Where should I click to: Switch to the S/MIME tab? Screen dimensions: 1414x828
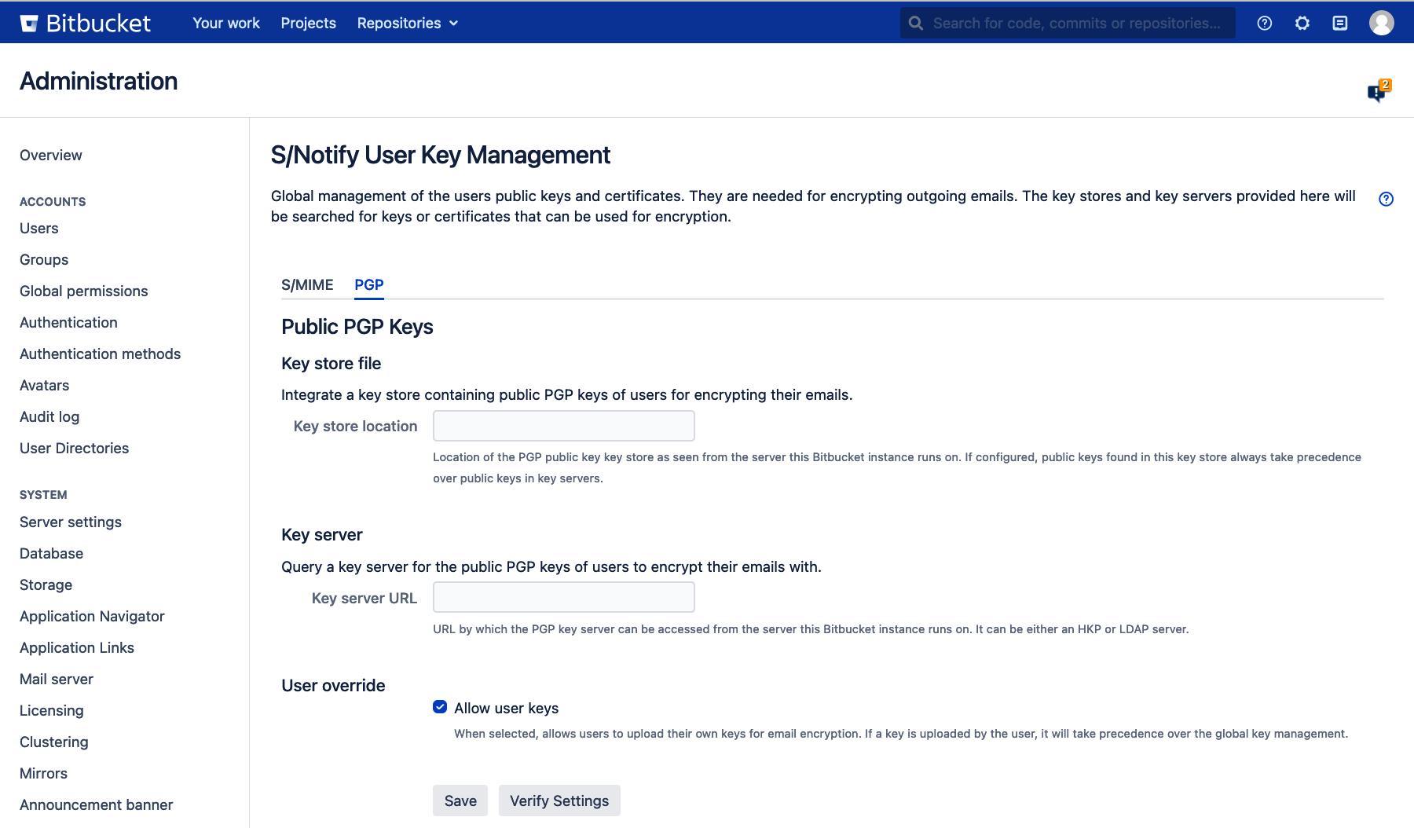click(x=307, y=284)
